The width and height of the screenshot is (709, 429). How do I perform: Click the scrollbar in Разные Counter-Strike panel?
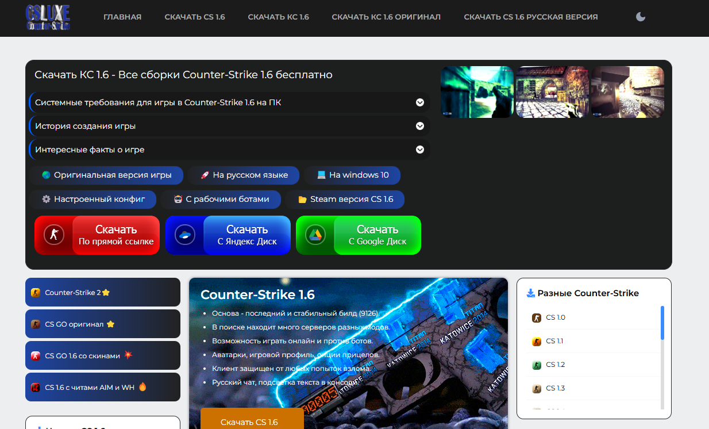coord(662,323)
